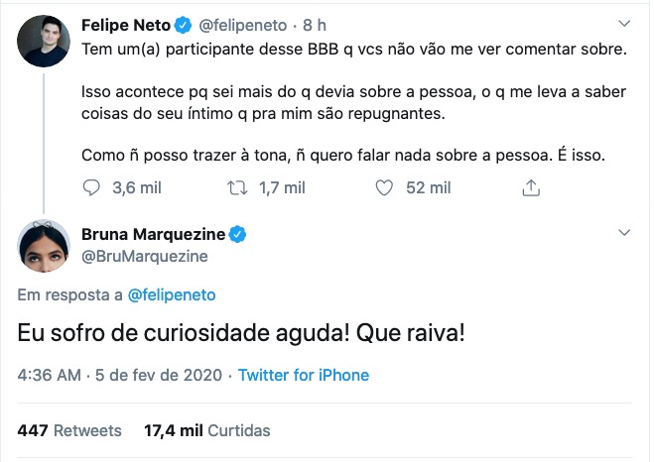The width and height of the screenshot is (654, 462).
Task: Expand the chevron menu on Bruna Marquezine's tweet
Action: click(x=623, y=232)
